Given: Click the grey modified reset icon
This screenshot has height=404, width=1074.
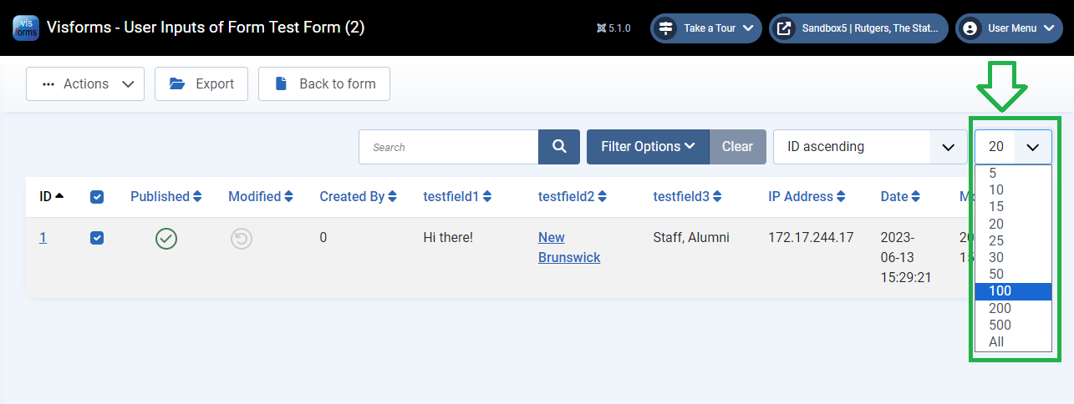Looking at the screenshot, I should (x=242, y=240).
